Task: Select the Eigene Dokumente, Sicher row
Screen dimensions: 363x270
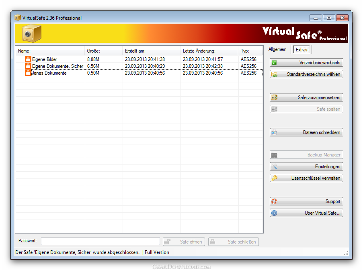Action: [139, 66]
